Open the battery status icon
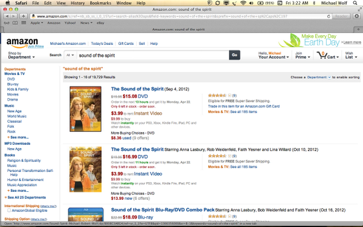This screenshot has height=227, width=363. (x=261, y=3)
